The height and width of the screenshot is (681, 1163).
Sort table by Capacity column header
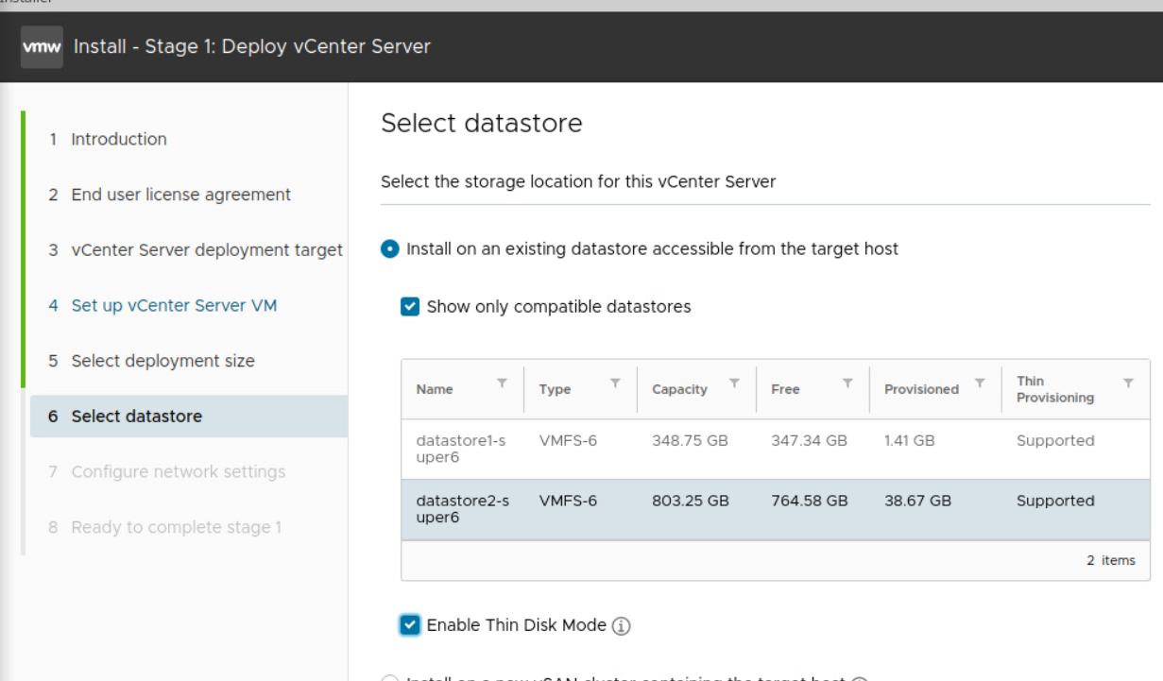[679, 389]
